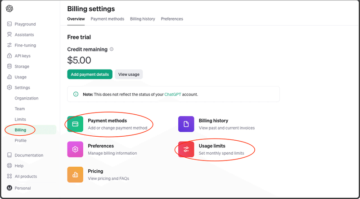Click the purple Billing history document icon

pos(186,124)
